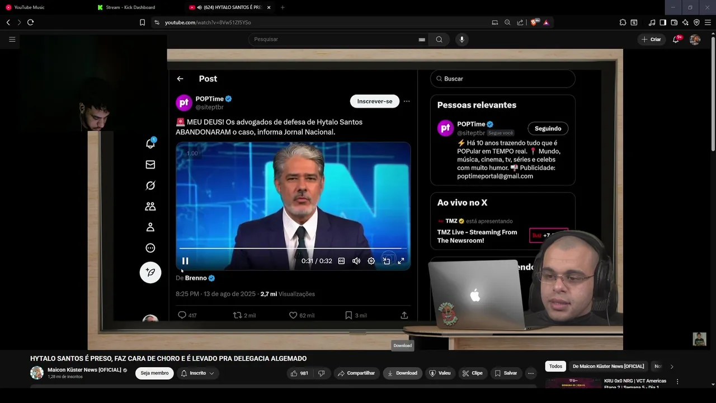Image resolution: width=716 pixels, height=403 pixels.
Task: Start voice search with microphone icon
Action: tap(461, 39)
